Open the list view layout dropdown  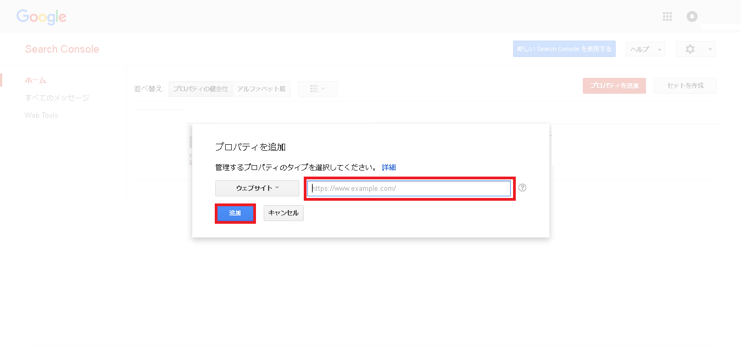tap(317, 89)
